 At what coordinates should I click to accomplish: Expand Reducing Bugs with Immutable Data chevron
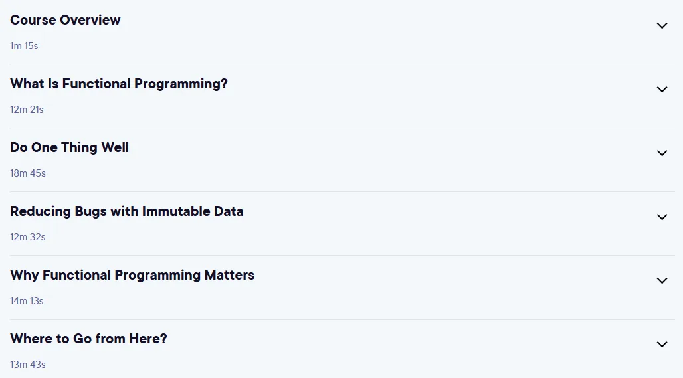pyautogui.click(x=662, y=217)
